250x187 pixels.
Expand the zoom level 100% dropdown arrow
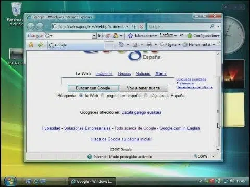pos(213,156)
